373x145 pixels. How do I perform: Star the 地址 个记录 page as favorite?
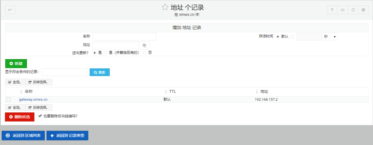(x=165, y=7)
